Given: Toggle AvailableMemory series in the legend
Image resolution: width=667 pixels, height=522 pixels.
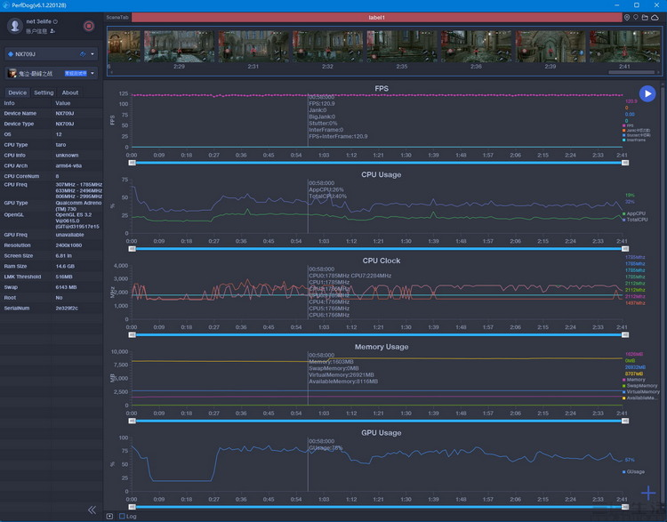Looking at the screenshot, I should coord(640,398).
